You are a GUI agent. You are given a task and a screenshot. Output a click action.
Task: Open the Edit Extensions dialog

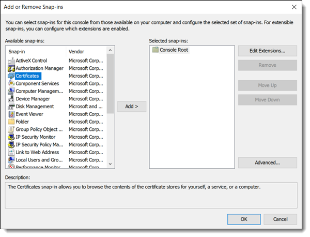pos(267,51)
